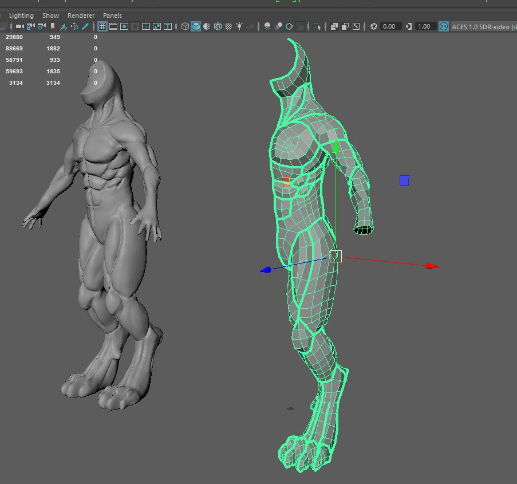This screenshot has width=517, height=484.
Task: Toggle the Film Gate display
Action: pos(113,26)
